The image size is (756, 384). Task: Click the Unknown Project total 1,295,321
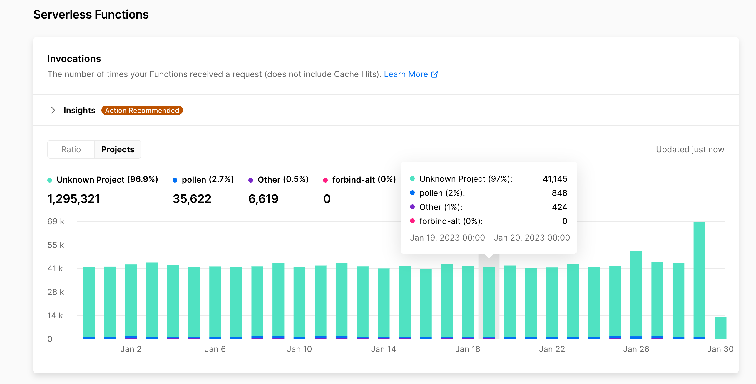(73, 199)
